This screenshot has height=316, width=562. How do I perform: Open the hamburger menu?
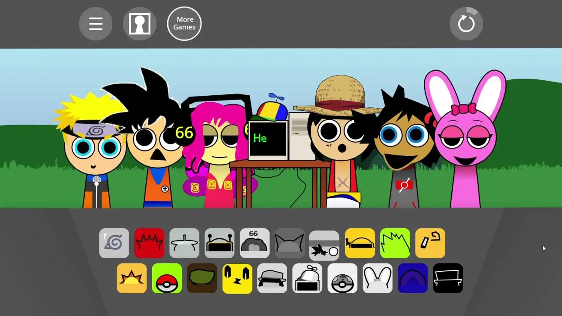point(96,24)
